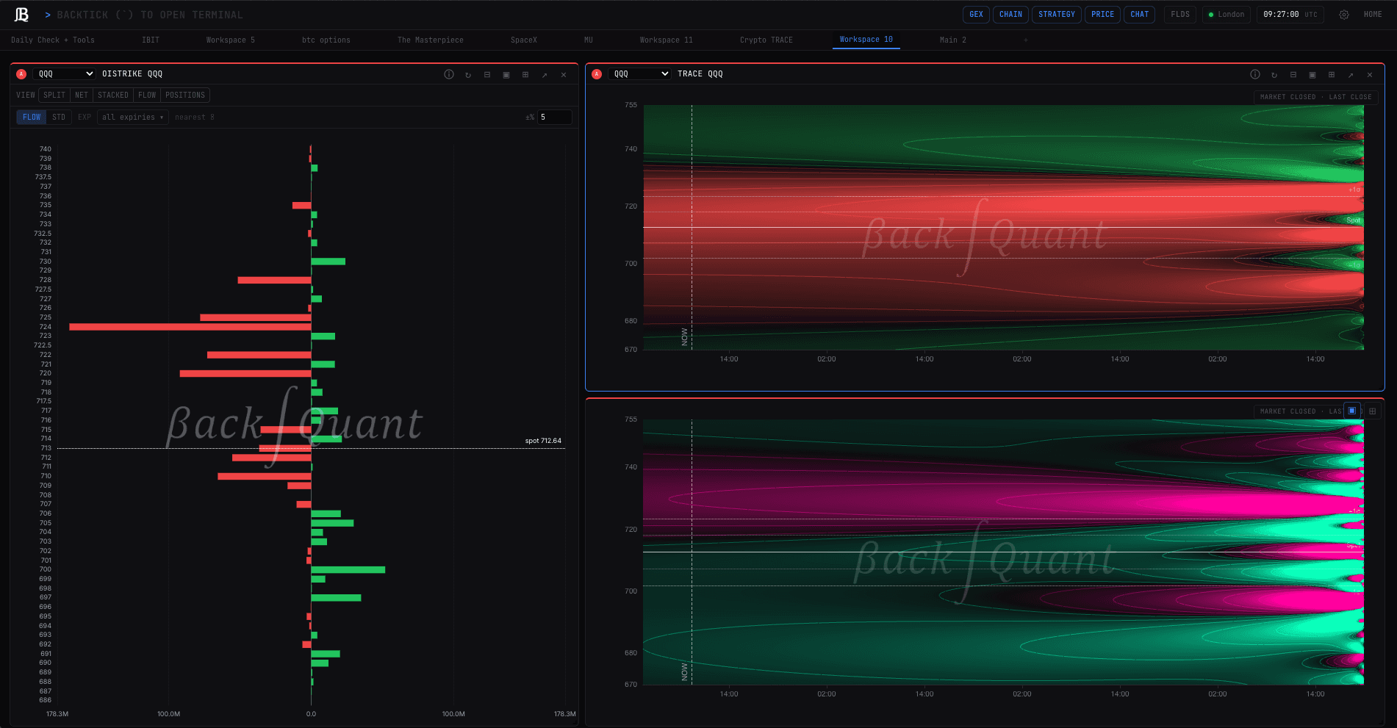The width and height of the screenshot is (1397, 728).
Task: Open the CHAIN tool
Action: (1010, 15)
